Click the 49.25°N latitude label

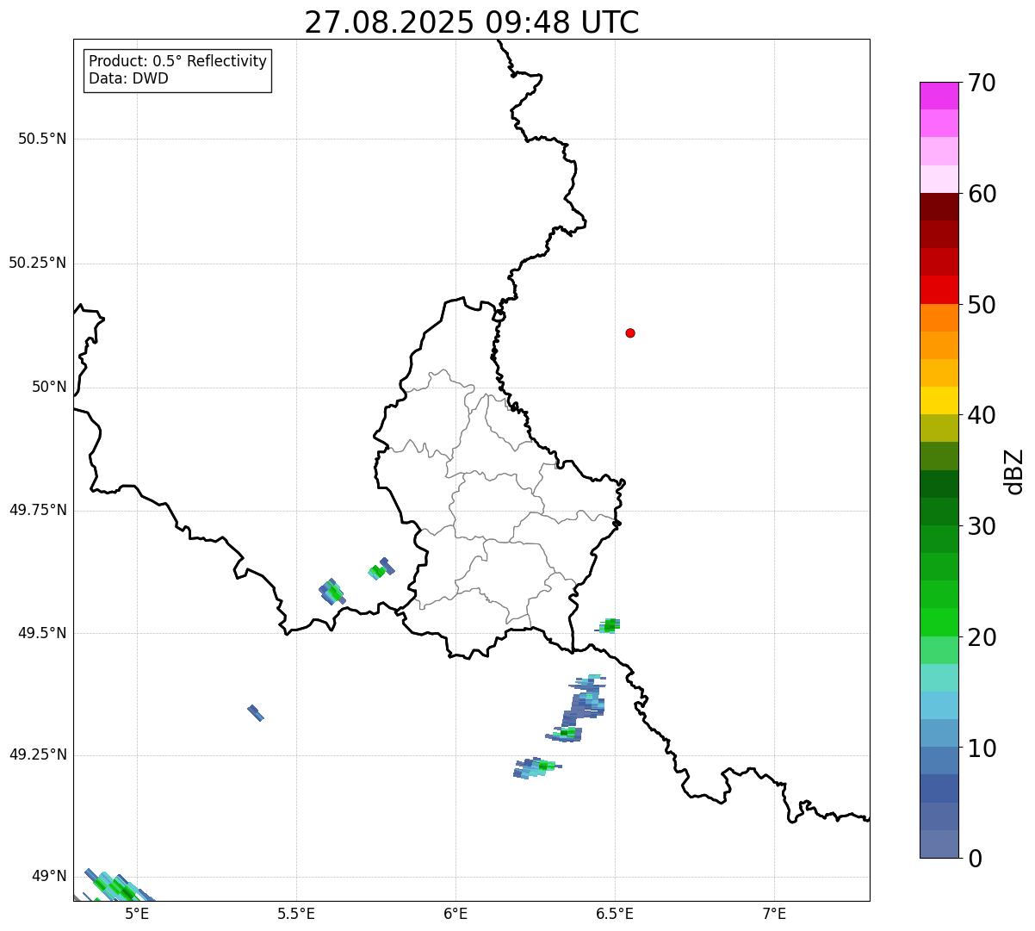[38, 755]
